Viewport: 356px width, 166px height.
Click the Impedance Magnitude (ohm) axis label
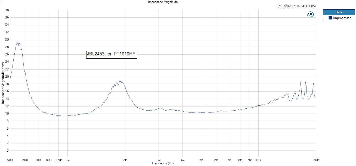click(x=3, y=82)
